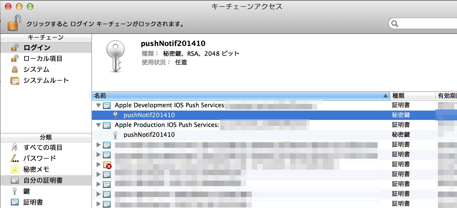Click the 自分の証明書 icon
This screenshot has width=457, height=208.
pos(15,180)
